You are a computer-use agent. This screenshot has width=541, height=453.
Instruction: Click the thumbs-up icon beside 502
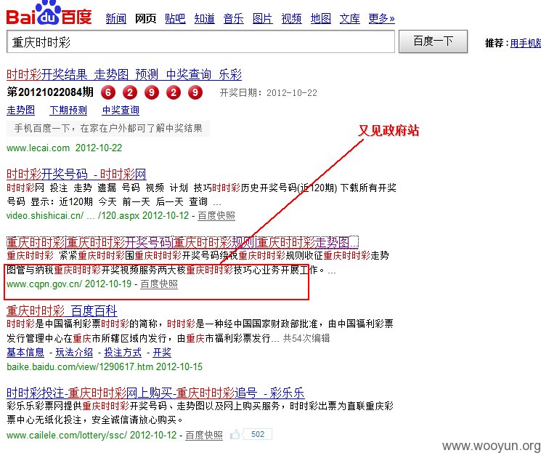[x=235, y=434]
